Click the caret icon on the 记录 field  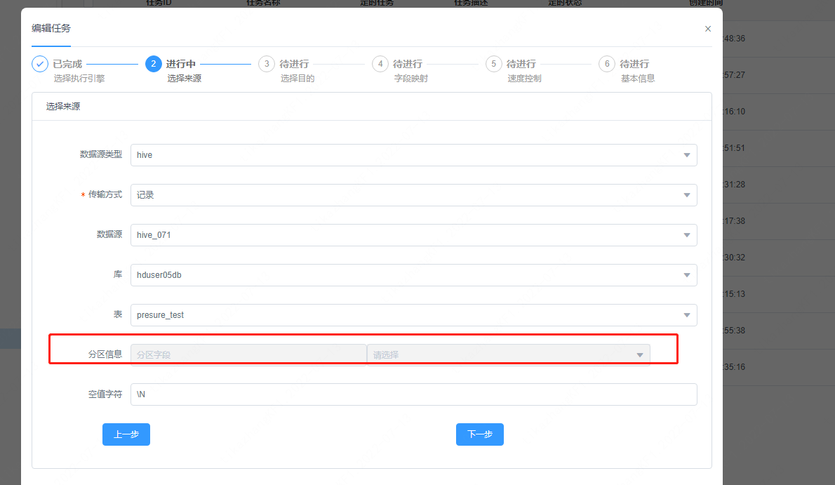click(x=686, y=194)
